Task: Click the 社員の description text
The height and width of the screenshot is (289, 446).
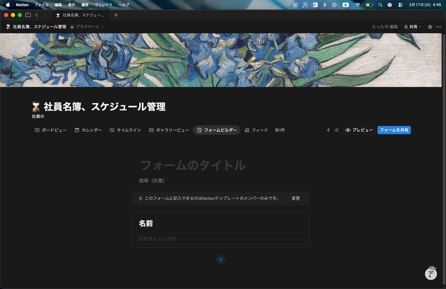Action: coord(38,116)
